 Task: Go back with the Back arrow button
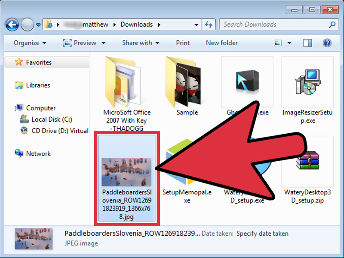tap(12, 25)
